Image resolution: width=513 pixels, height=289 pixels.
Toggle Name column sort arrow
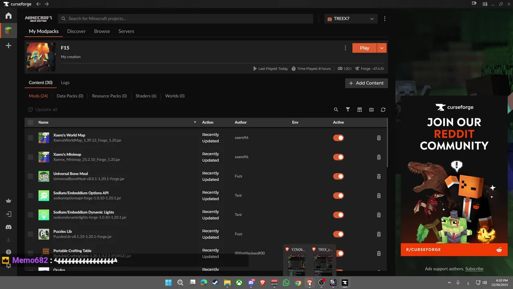click(195, 122)
